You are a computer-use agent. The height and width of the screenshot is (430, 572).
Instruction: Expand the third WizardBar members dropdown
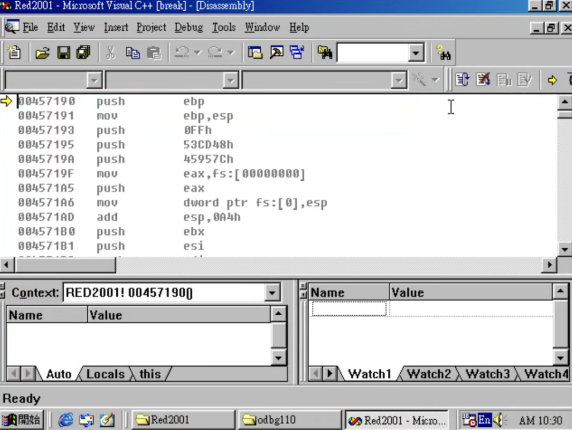coord(398,80)
